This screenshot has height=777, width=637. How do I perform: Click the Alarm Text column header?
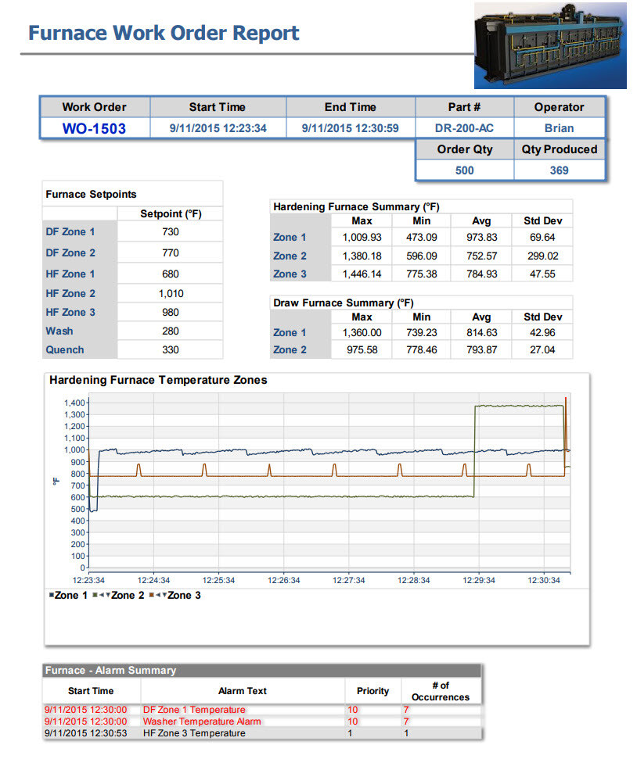tap(243, 691)
